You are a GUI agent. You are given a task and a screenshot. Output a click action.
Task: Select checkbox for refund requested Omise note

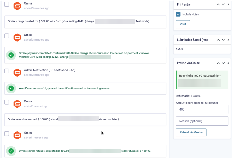pos(7,102)
